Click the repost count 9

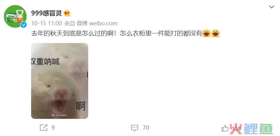pos(53,128)
